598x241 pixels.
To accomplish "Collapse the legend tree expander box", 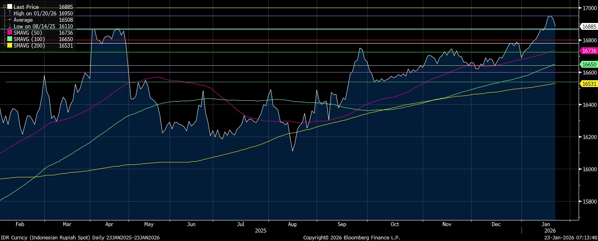I will (x=4, y=7).
